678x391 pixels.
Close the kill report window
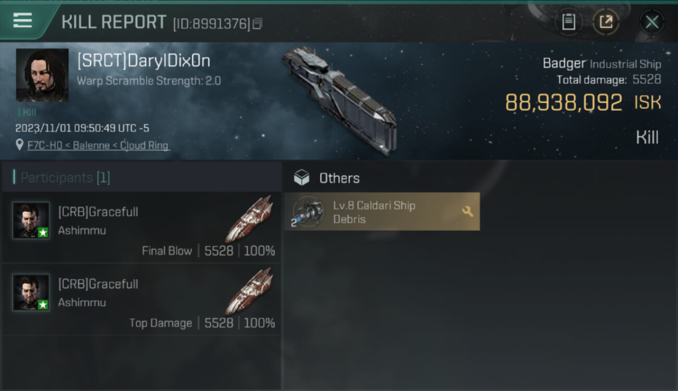652,22
